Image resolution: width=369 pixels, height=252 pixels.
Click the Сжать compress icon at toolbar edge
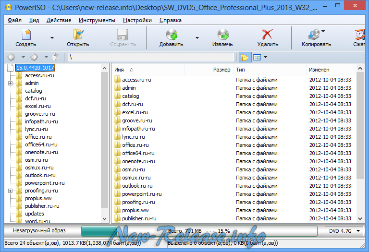[360, 35]
